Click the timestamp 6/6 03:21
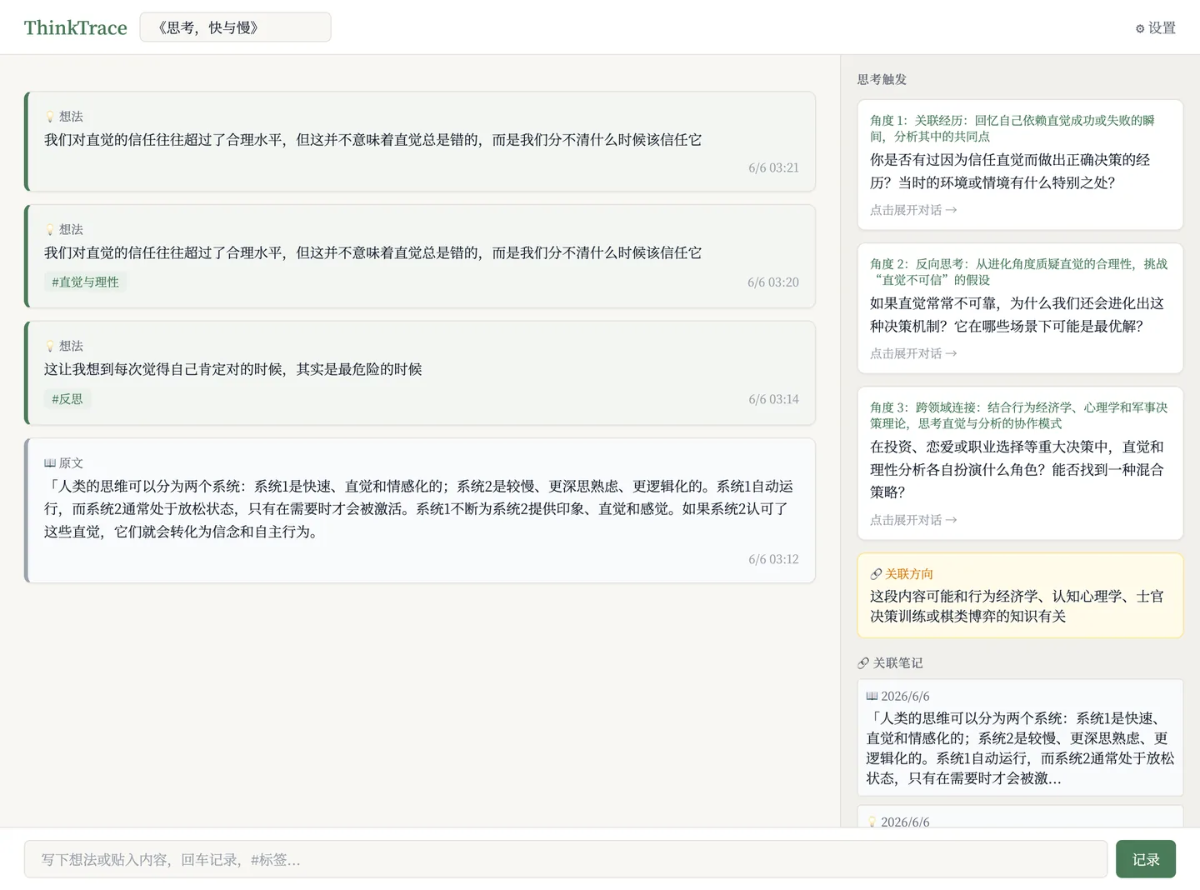 [x=773, y=167]
